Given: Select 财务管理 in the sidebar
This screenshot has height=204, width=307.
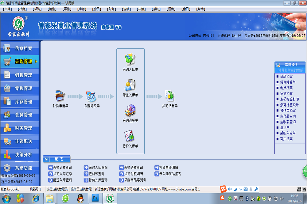Looking at the screenshot, I should [20, 128].
